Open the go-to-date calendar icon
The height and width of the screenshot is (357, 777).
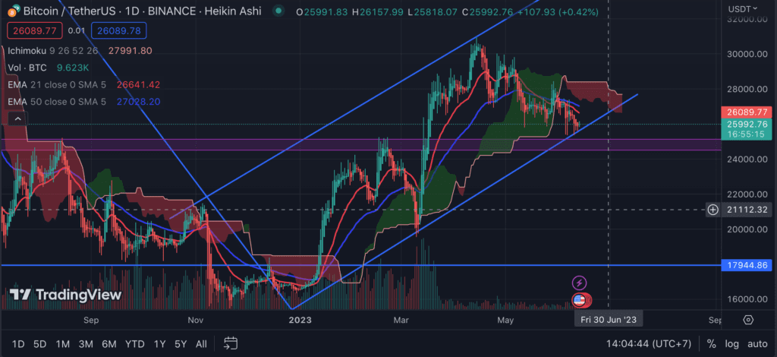coord(231,343)
